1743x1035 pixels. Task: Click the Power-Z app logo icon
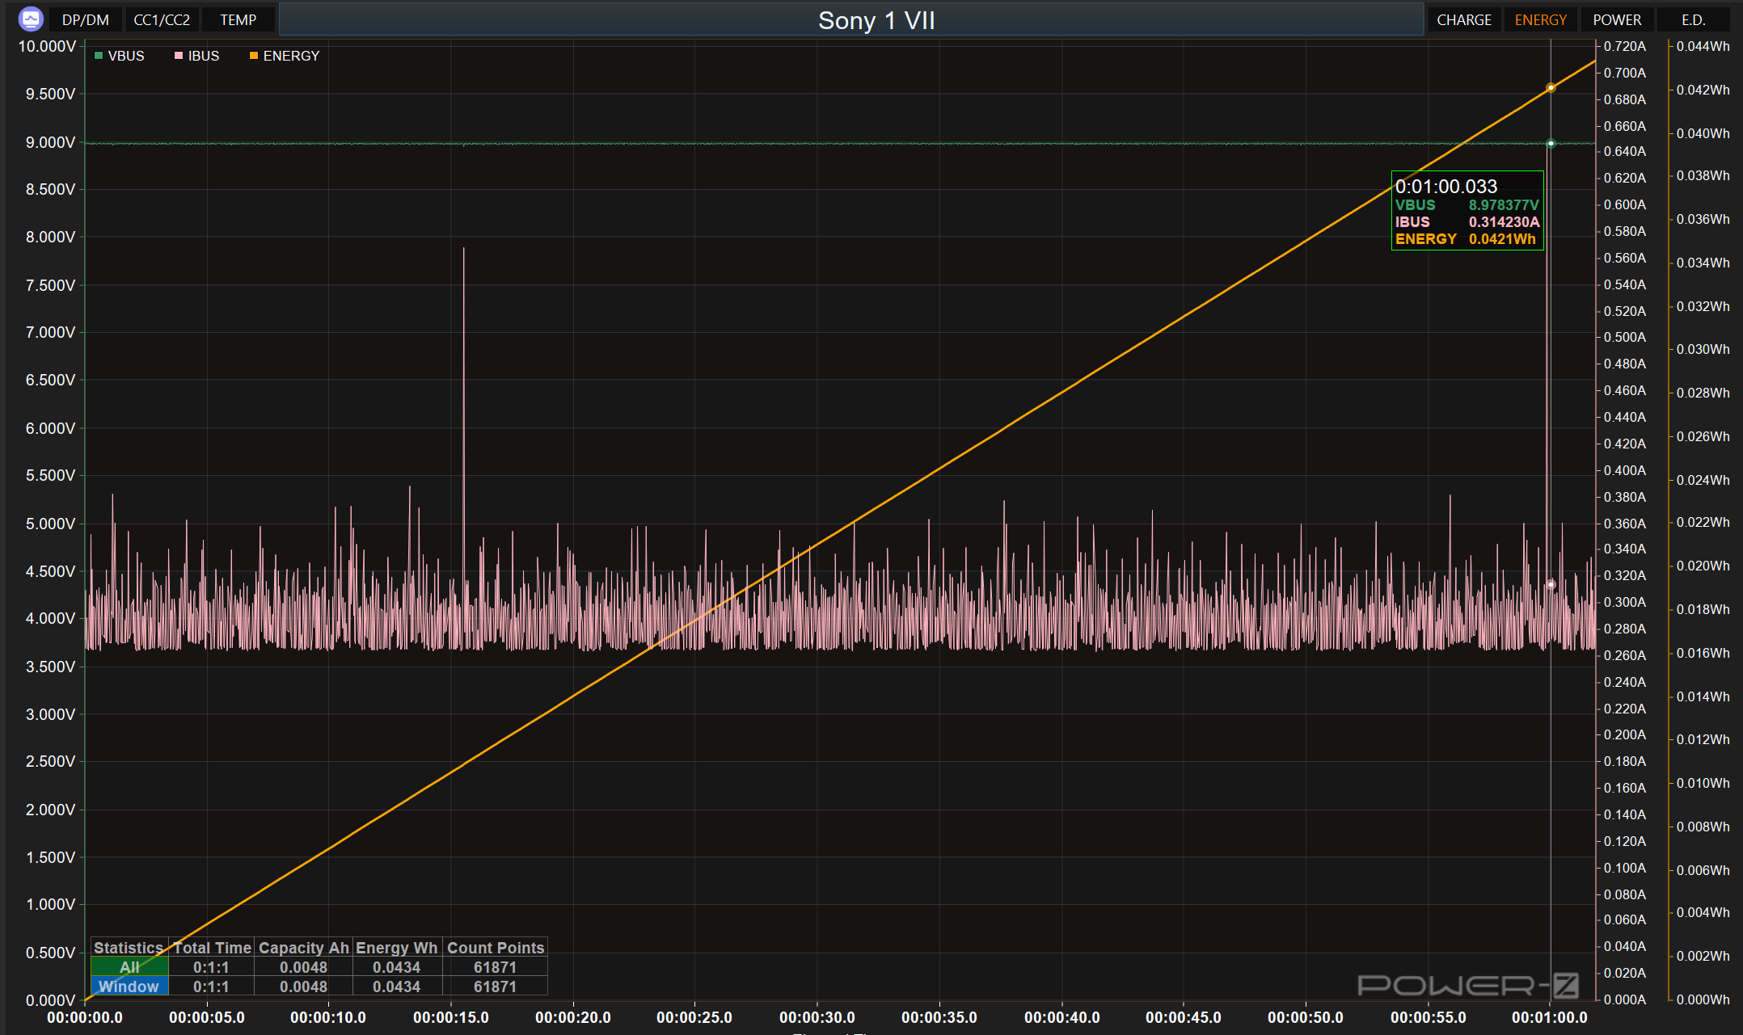31,19
